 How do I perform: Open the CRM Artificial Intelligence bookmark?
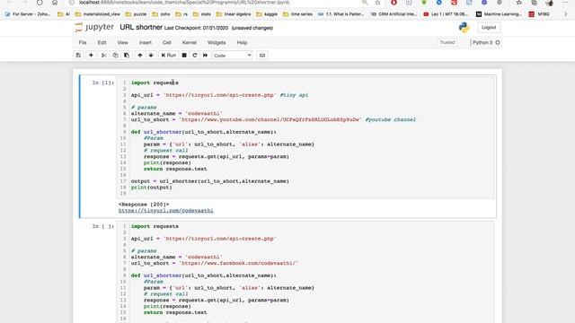tap(394, 14)
